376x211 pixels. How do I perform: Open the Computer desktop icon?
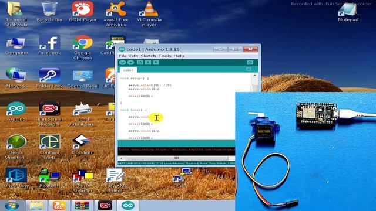click(x=16, y=46)
